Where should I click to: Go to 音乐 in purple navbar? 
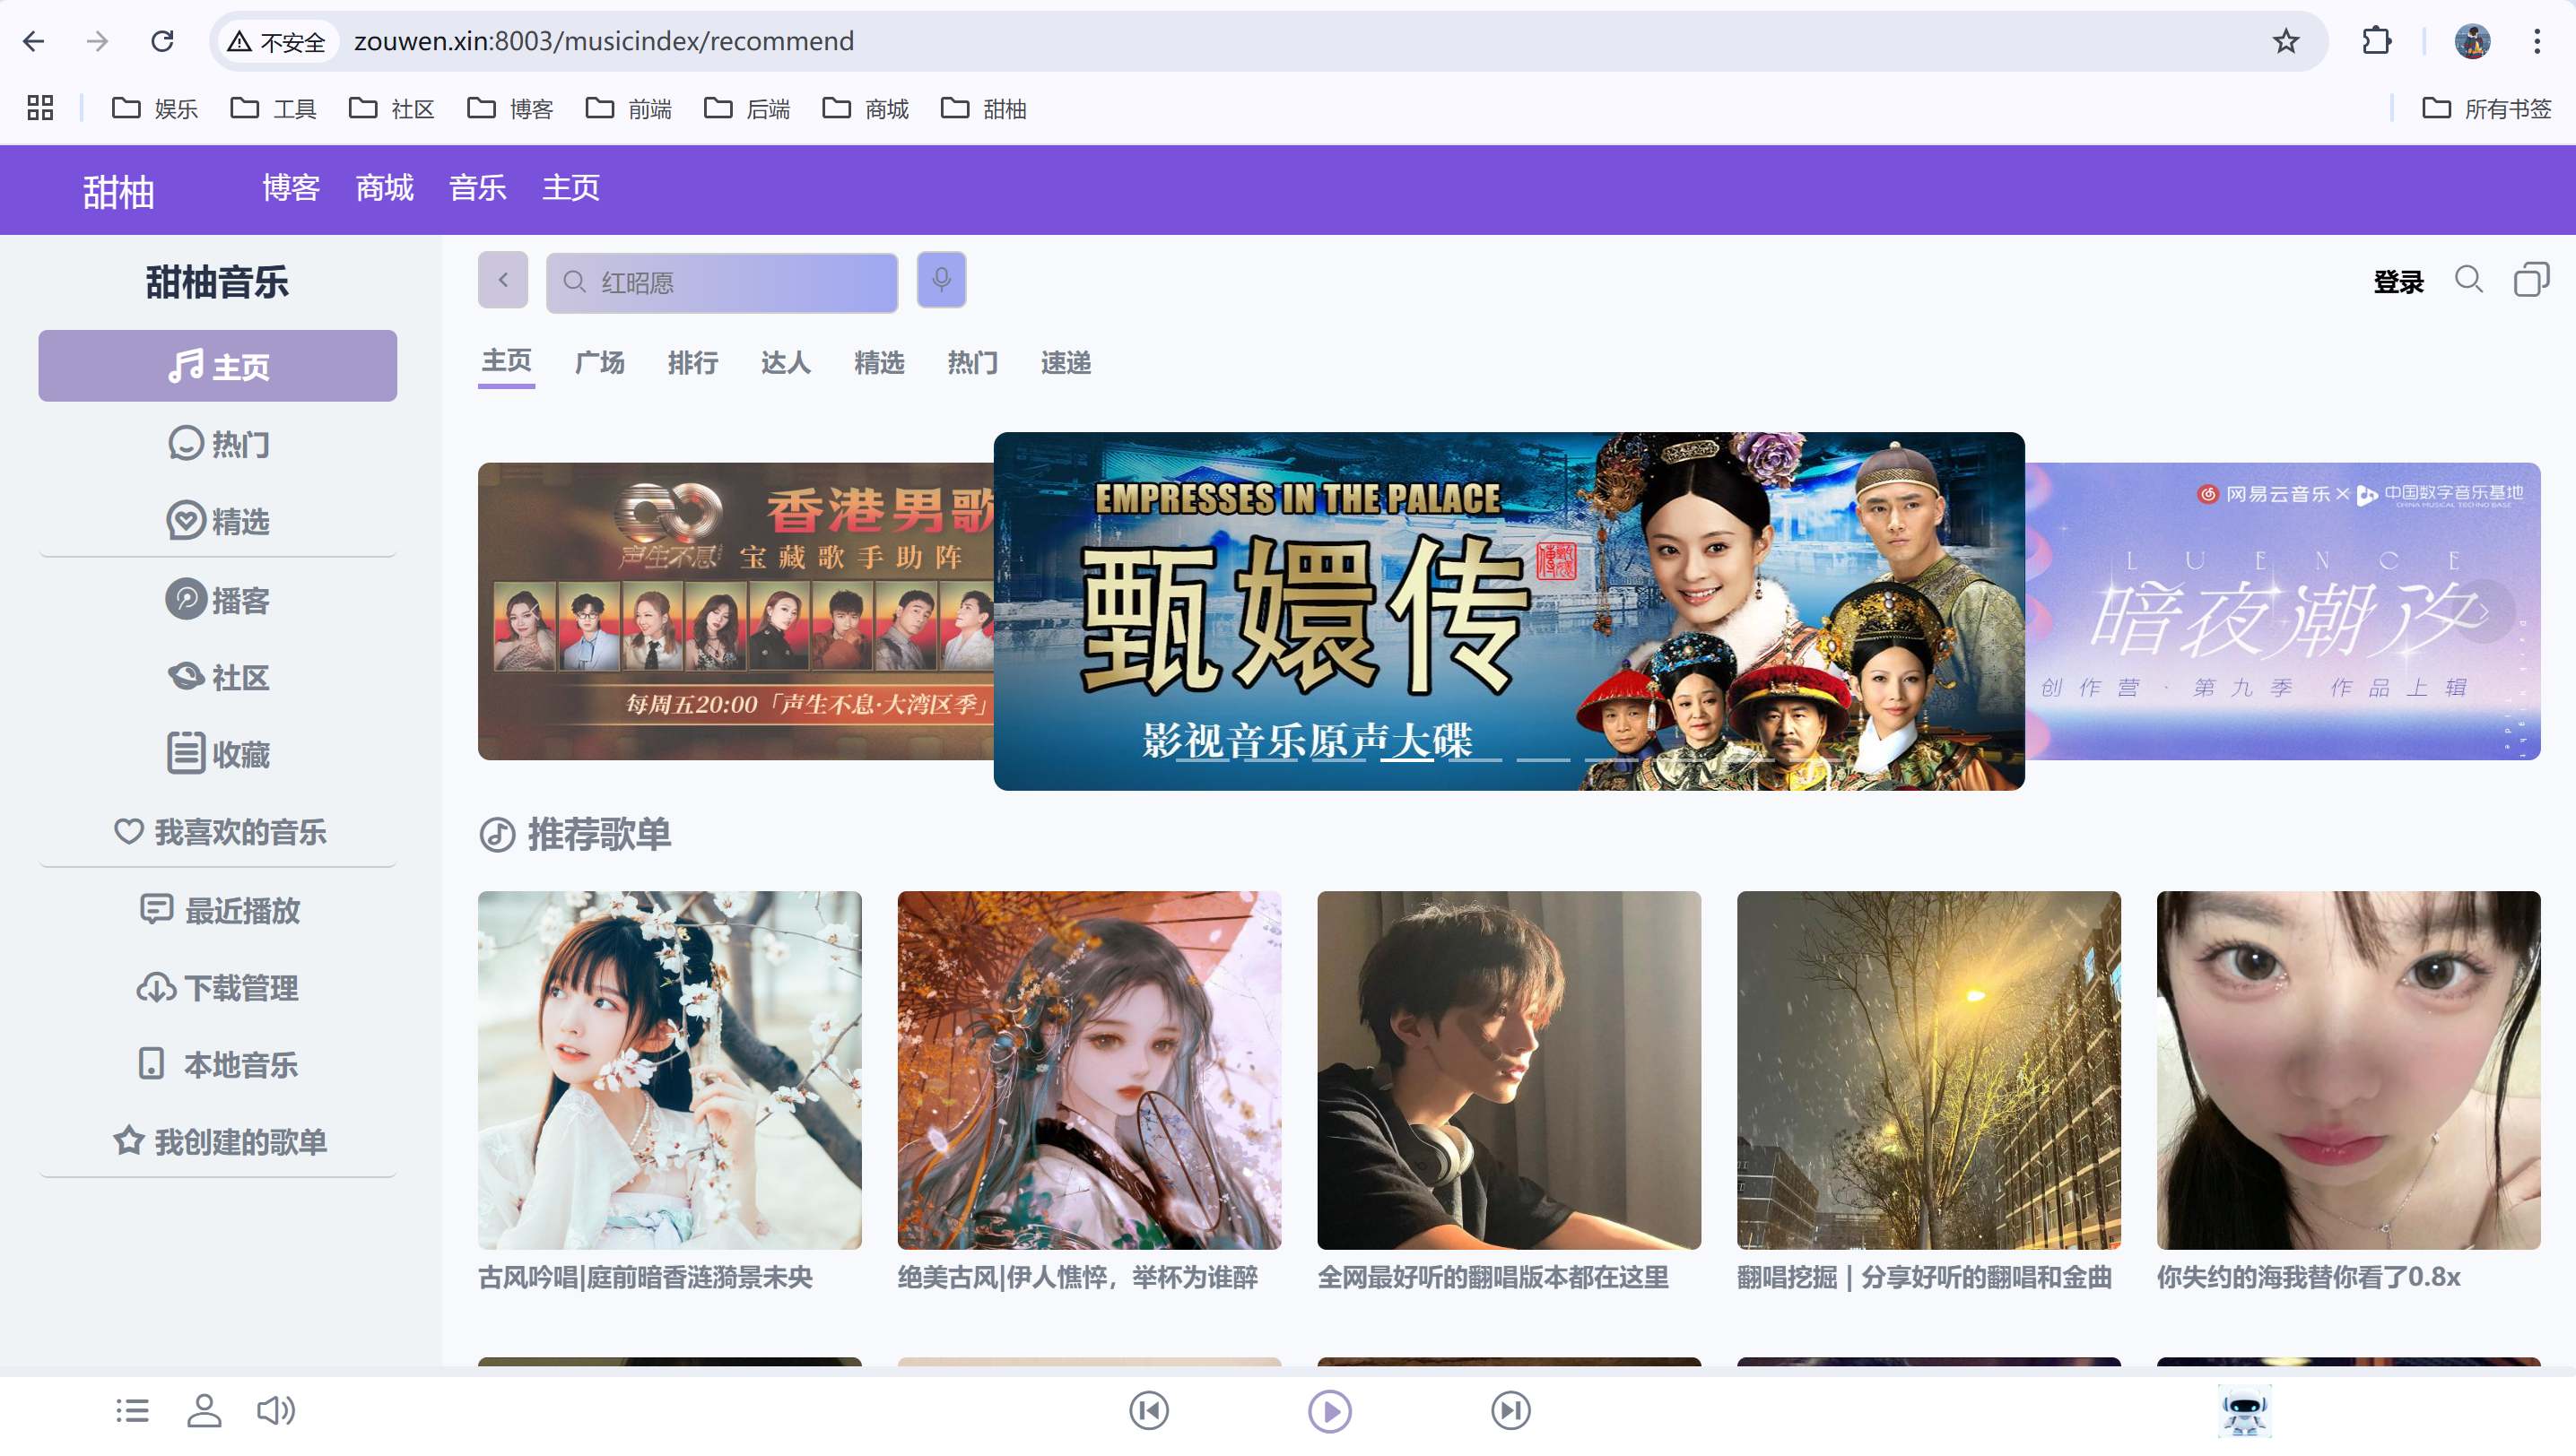(477, 187)
